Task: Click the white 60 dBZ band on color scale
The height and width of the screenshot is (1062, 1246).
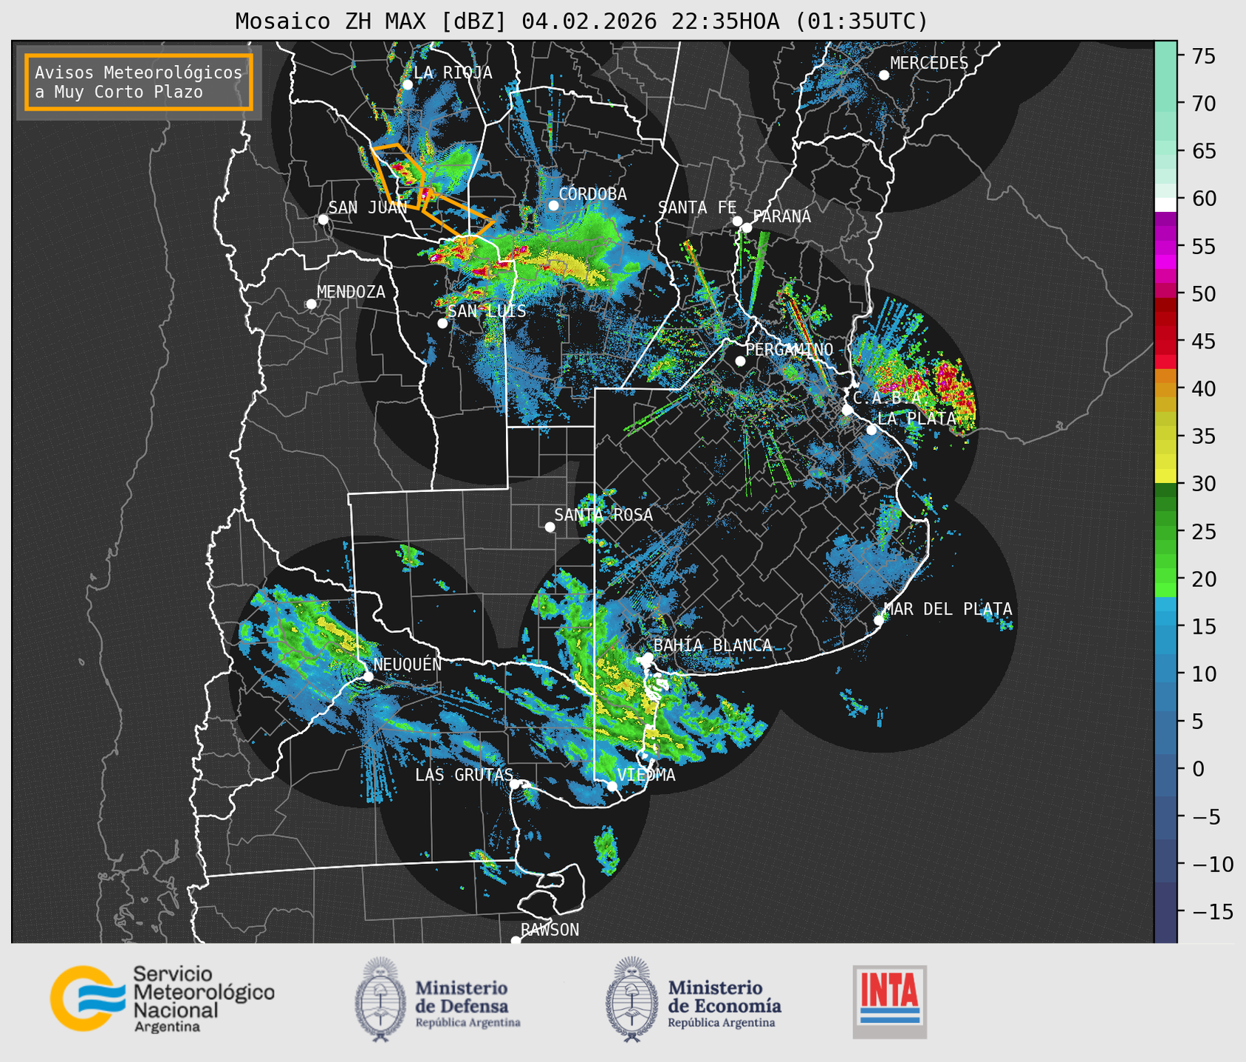Action: (x=1165, y=205)
